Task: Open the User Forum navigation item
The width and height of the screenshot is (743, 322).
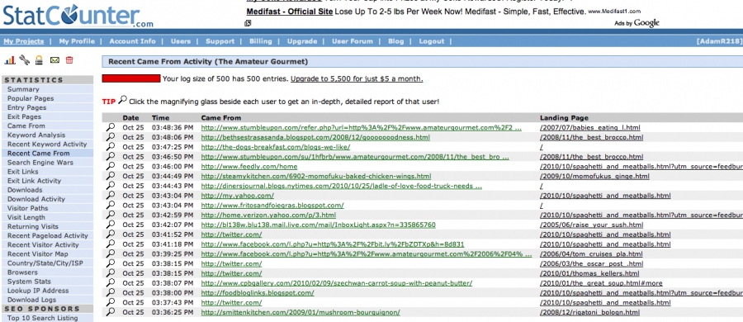Action: coord(352,41)
